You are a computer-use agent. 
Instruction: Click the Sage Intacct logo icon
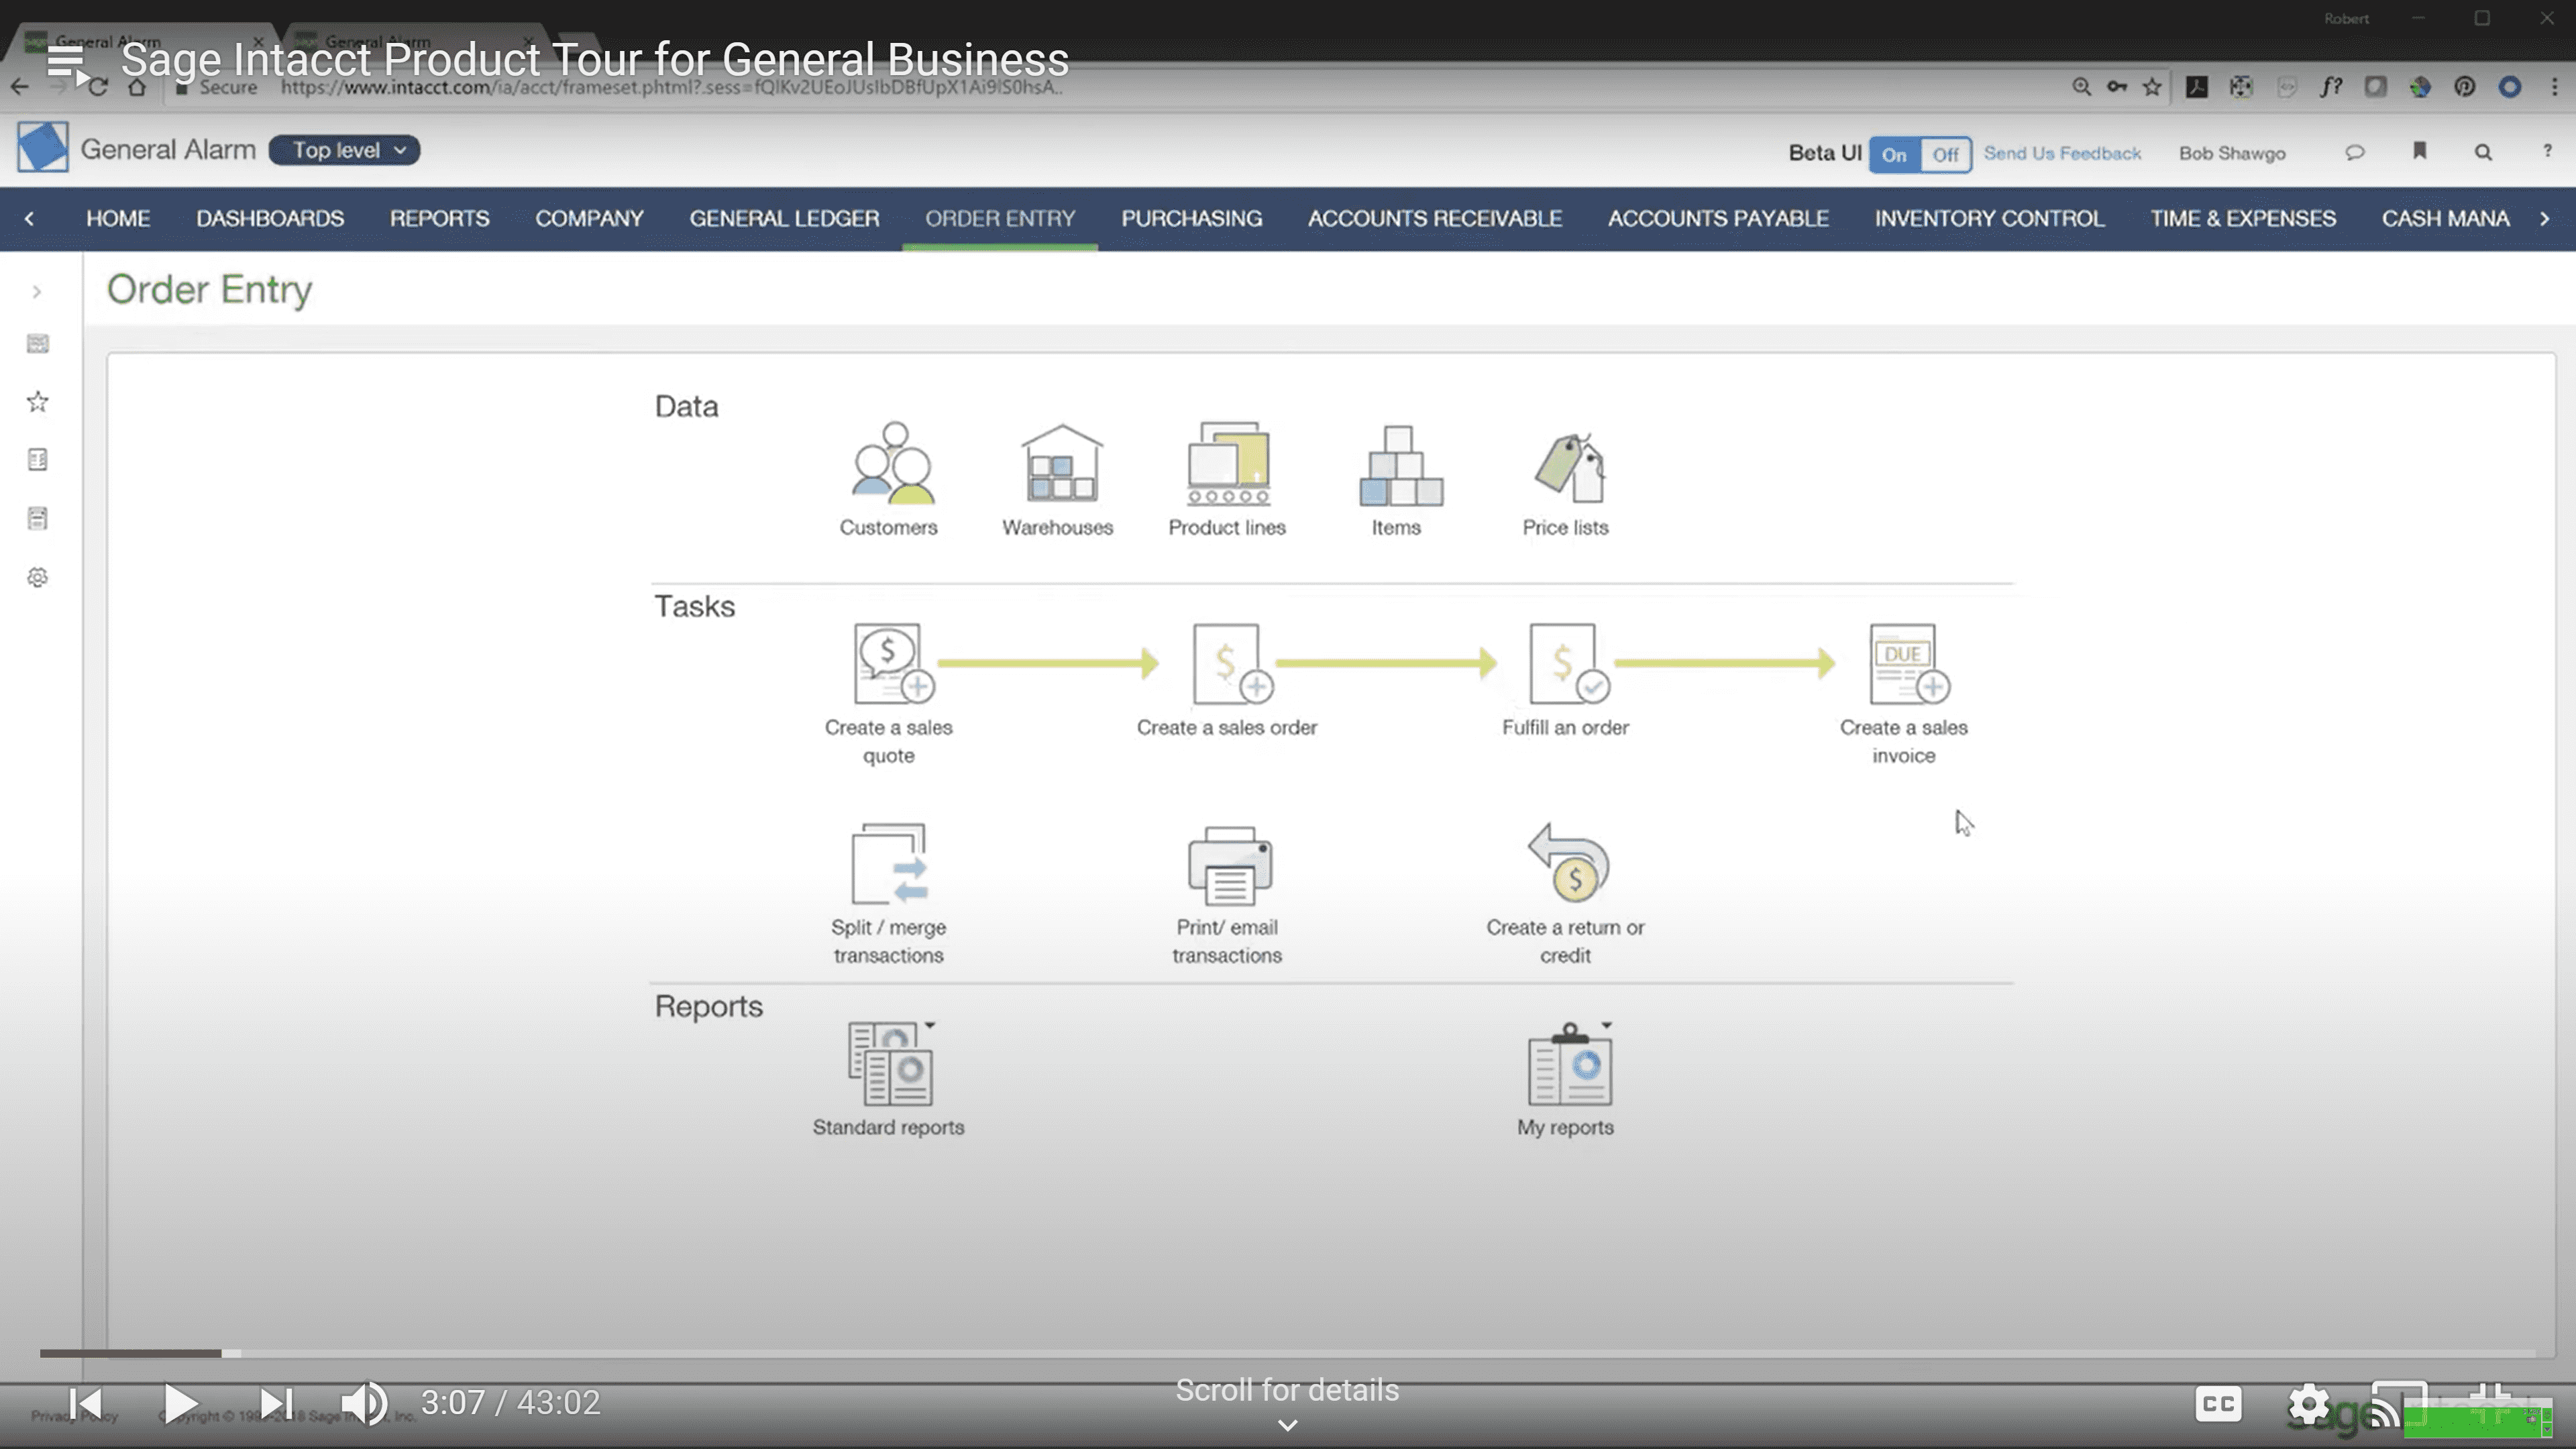pyautogui.click(x=42, y=147)
